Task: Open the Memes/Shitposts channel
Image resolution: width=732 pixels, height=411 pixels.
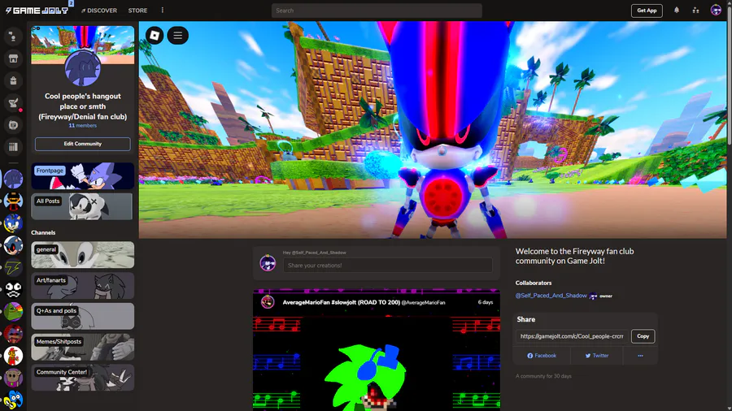Action: point(83,347)
